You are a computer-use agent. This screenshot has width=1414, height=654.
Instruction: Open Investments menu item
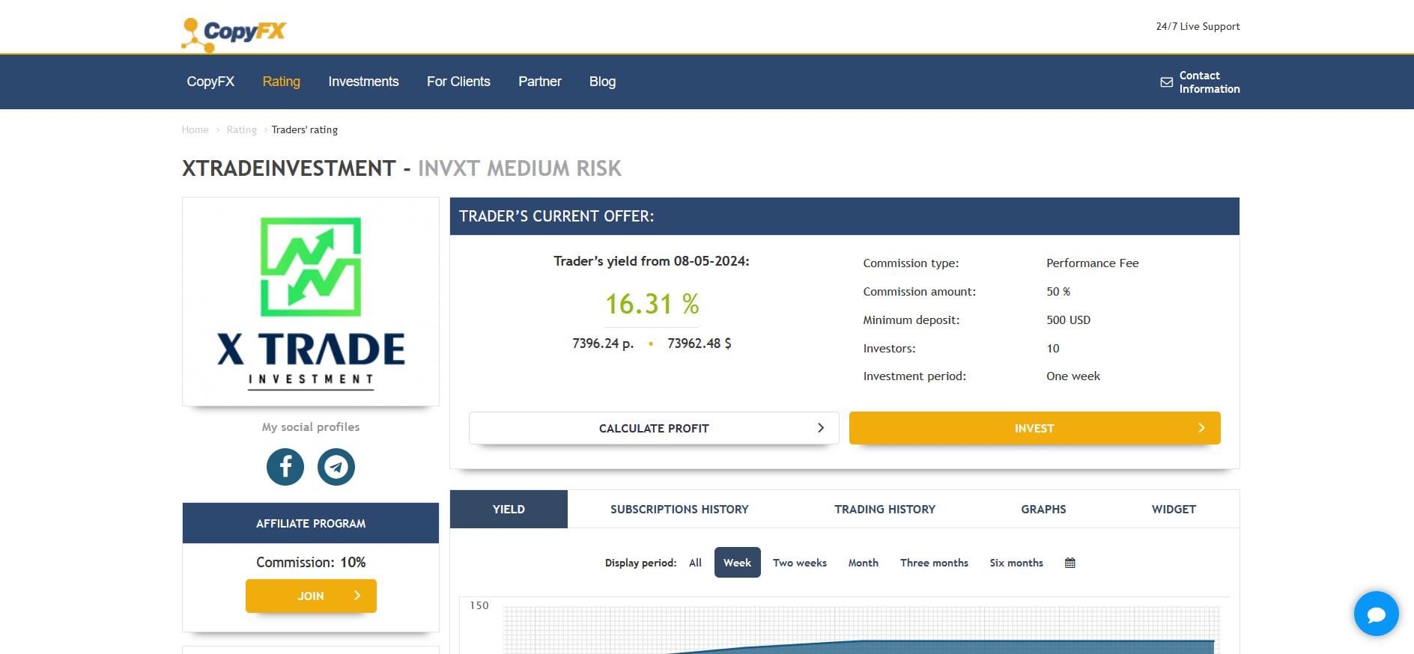363,82
